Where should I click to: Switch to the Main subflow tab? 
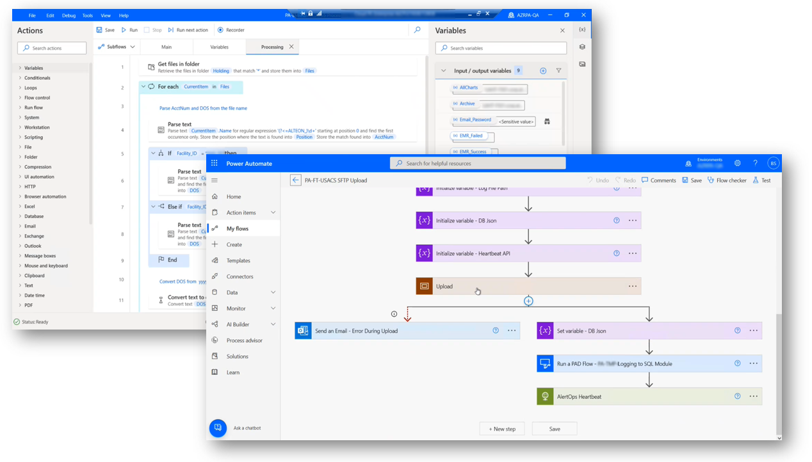tap(166, 47)
